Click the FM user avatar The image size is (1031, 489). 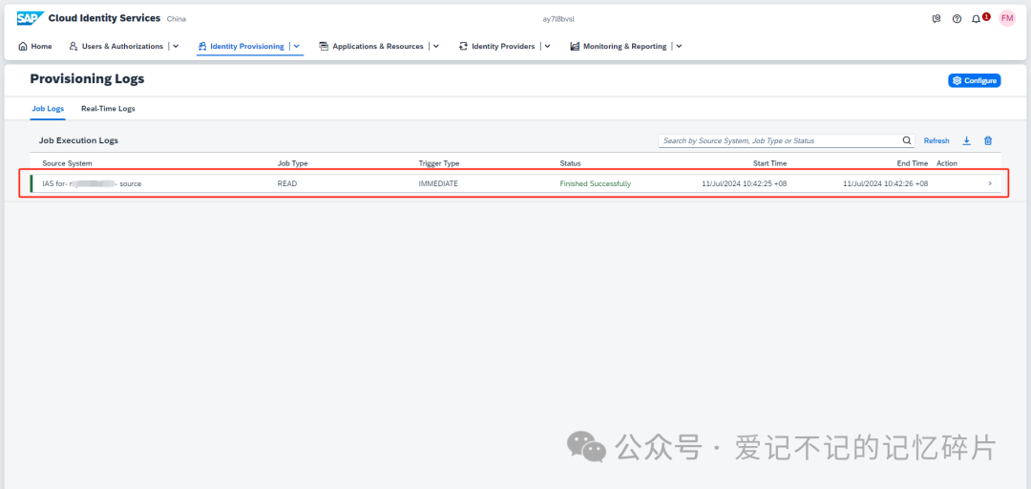pos(1007,18)
